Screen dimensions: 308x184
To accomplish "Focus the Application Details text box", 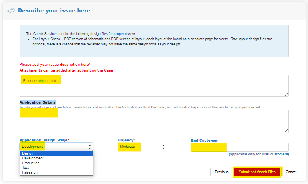I will pos(154,121).
